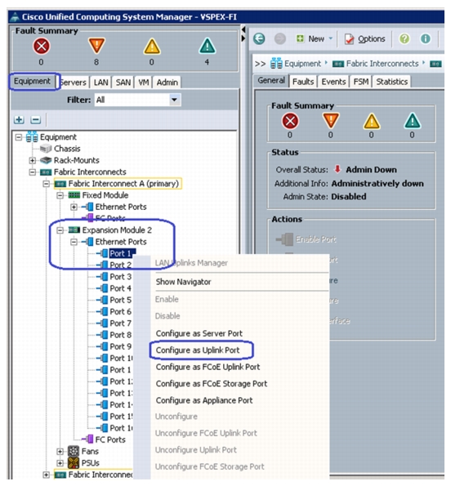The image size is (451, 486).
Task: Click the minor faults yellow warning icon
Action: pos(152,47)
